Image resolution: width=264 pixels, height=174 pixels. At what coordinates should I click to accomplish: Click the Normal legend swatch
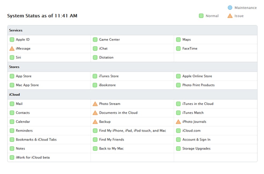201,16
